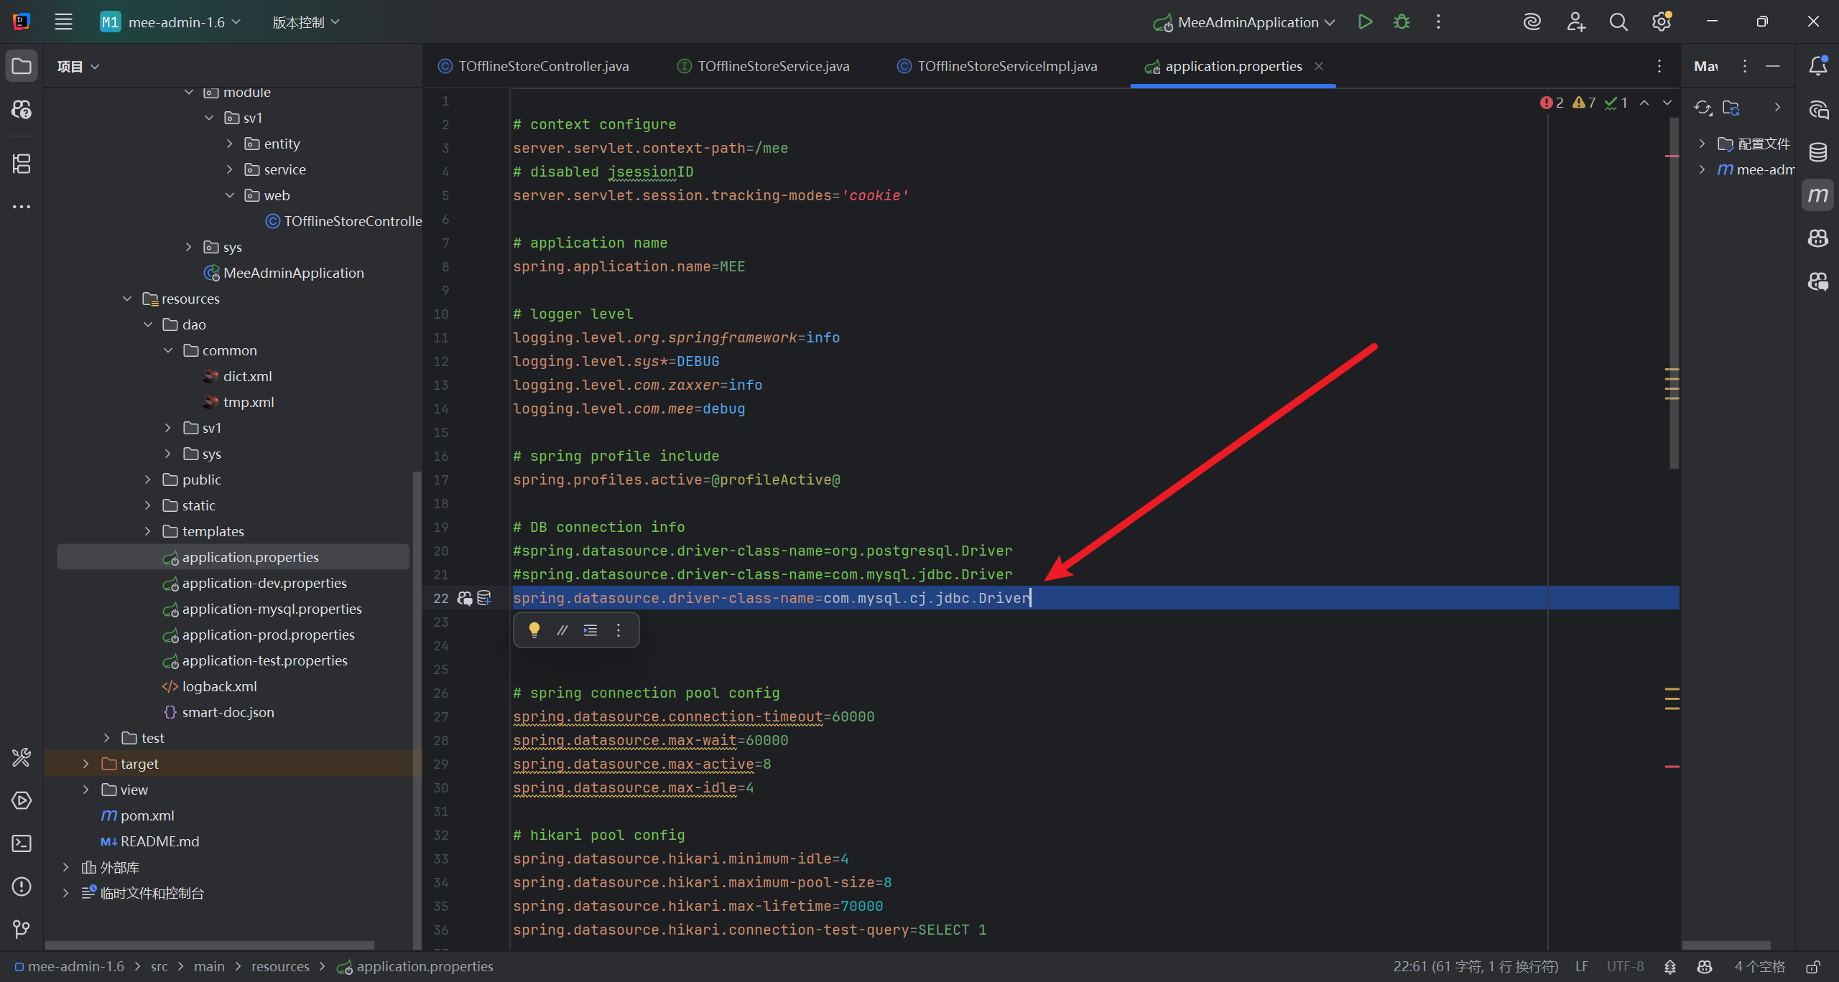Click the line separator LF indicator

click(1582, 967)
